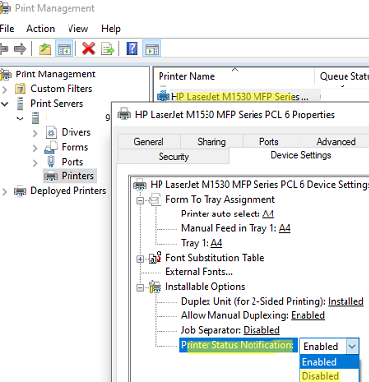Viewport: 369px width, 382px height.
Task: Switch to the Security tab
Action: [173, 156]
